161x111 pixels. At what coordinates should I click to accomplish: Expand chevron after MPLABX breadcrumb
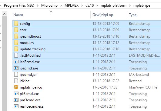(x=82, y=5)
